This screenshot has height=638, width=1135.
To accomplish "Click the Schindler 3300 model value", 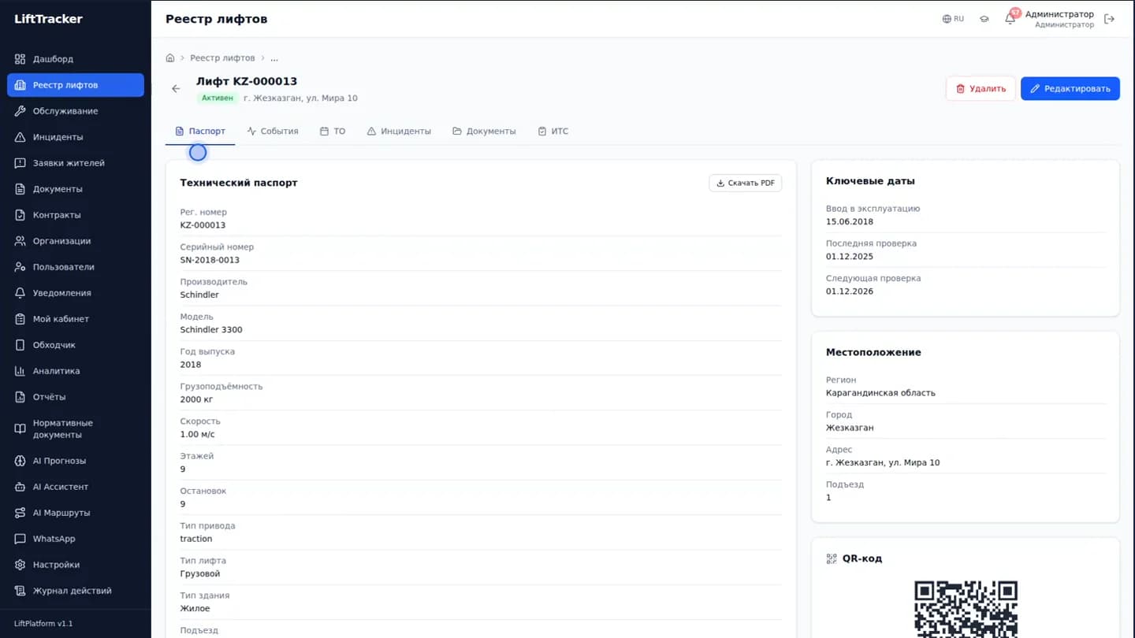I will click(x=211, y=330).
